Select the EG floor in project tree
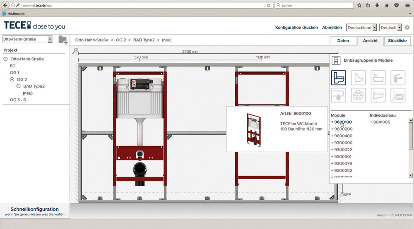Screen dimensions: 414x229 [13, 66]
